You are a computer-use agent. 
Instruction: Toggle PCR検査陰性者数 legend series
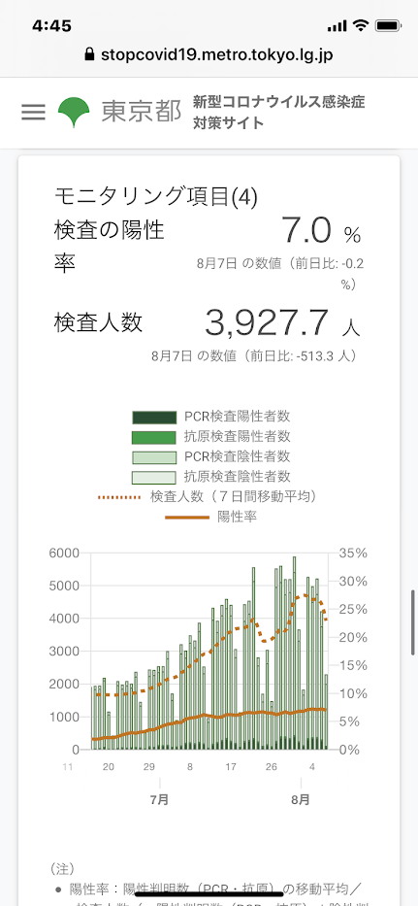click(211, 456)
